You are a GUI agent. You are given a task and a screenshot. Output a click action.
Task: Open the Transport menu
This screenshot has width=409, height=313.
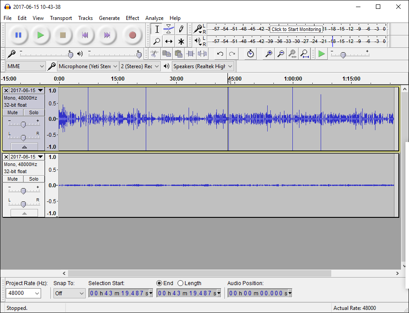[x=61, y=18]
